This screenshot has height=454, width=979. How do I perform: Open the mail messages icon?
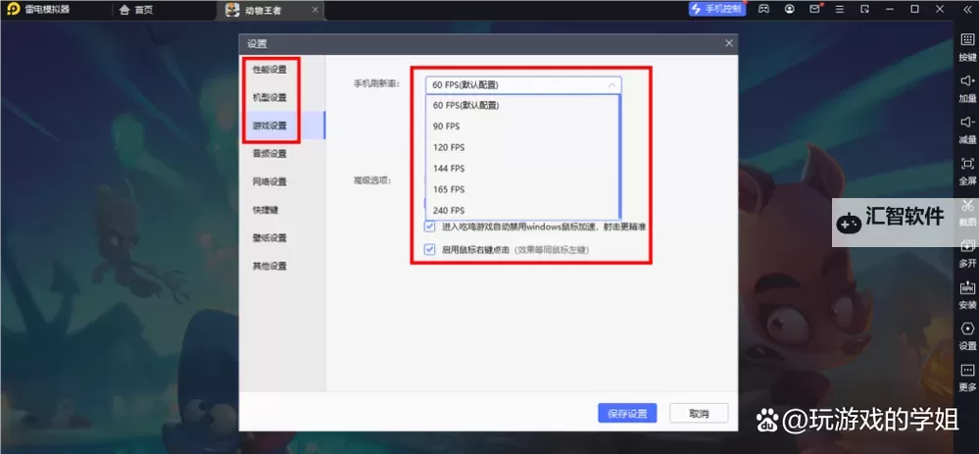click(x=814, y=9)
